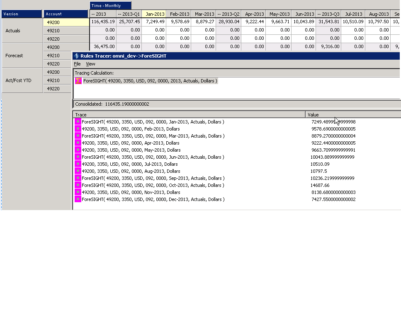Click the magenta icon for the May-2013 trace row
The image size is (401, 317).
point(78,150)
